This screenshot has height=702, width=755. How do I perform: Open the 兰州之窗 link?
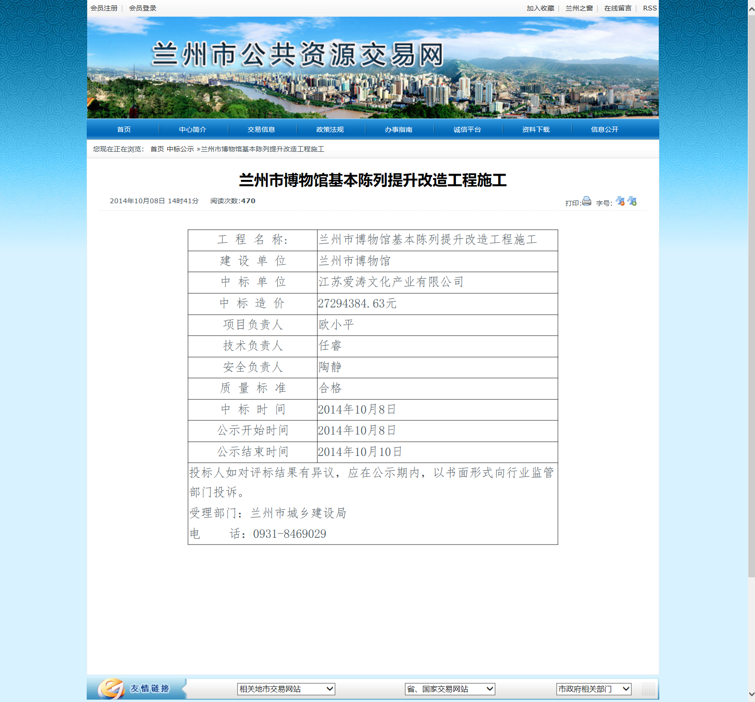point(579,8)
